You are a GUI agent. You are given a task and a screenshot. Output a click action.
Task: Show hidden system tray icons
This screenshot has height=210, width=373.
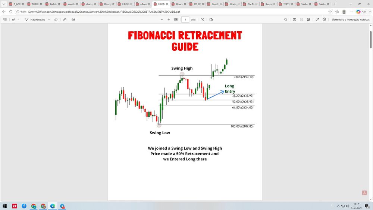point(338,206)
